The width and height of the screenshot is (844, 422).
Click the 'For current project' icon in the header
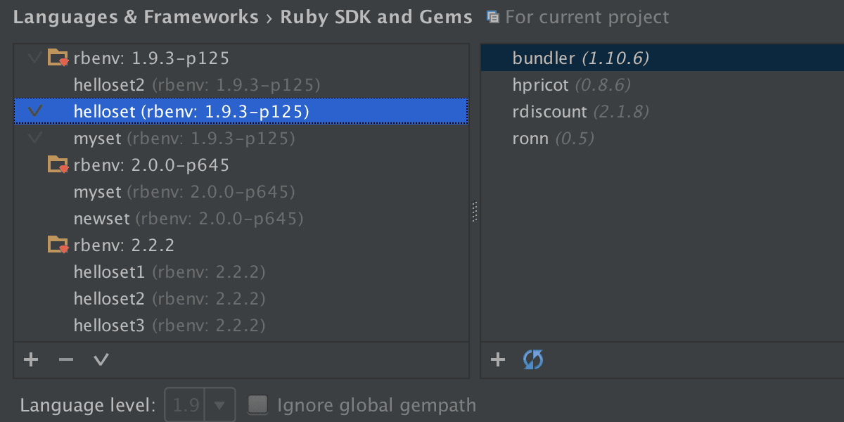[x=493, y=17]
